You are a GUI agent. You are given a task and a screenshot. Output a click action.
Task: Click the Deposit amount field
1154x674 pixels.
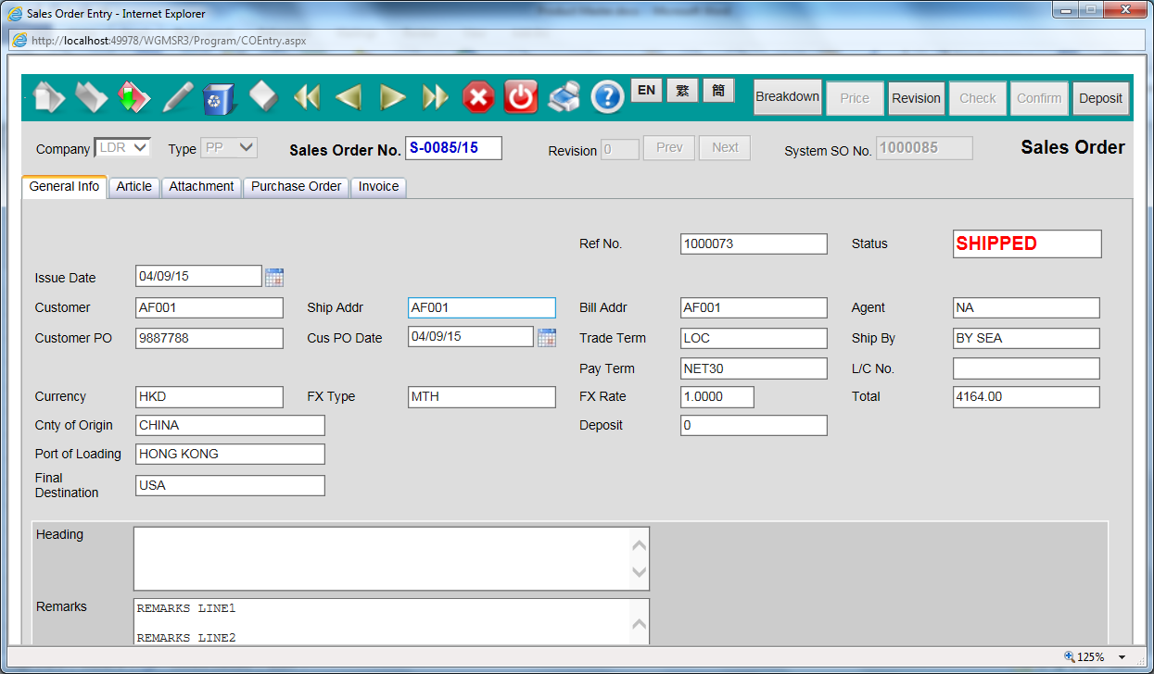tap(754, 425)
